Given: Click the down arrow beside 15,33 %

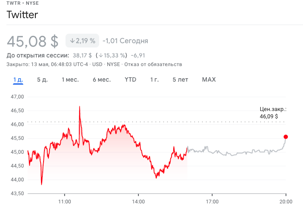Looking at the screenshot, I should click(100, 55).
